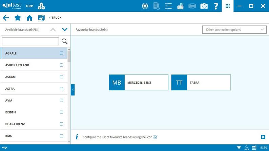Open the list view icon
Screen dimensions: 269x151
[x=168, y=6]
